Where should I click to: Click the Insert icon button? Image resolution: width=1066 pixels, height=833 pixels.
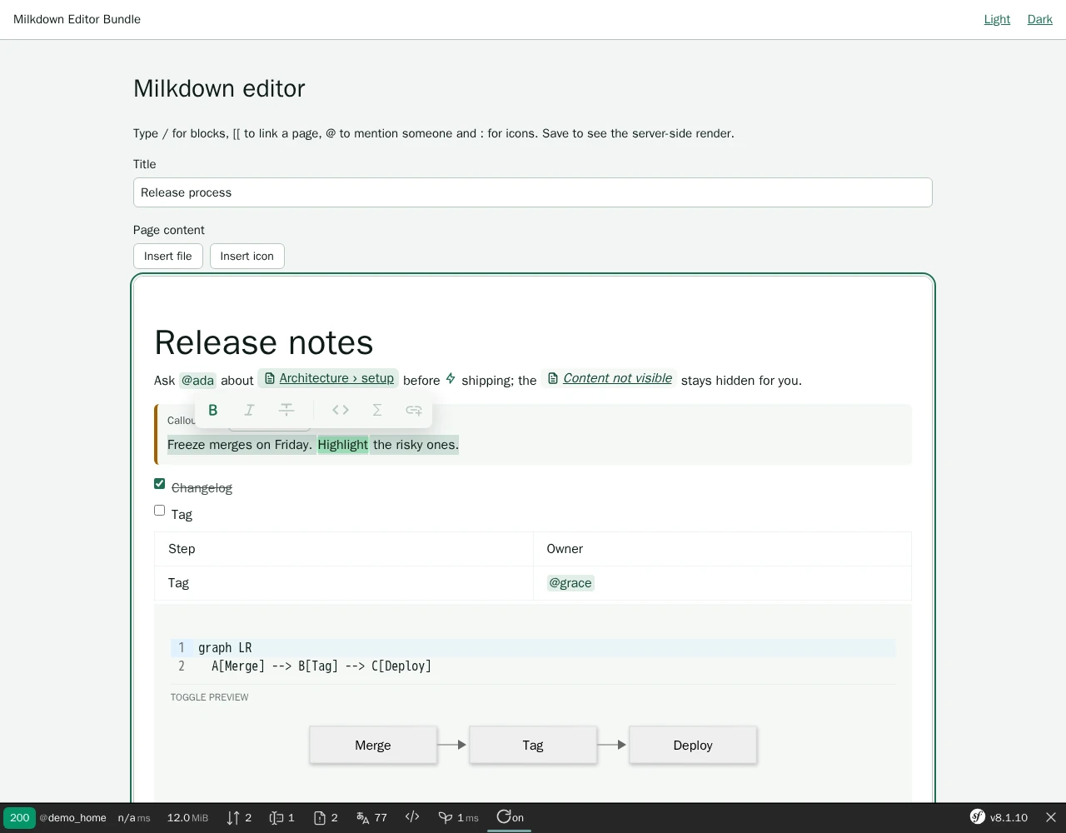coord(247,256)
